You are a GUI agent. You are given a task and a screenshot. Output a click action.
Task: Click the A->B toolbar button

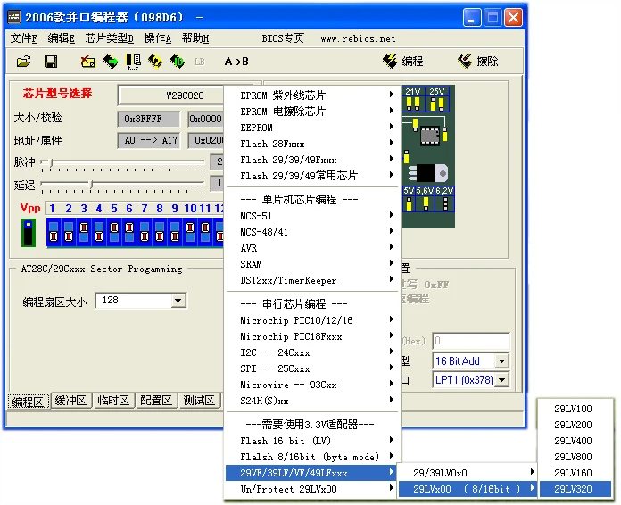236,62
